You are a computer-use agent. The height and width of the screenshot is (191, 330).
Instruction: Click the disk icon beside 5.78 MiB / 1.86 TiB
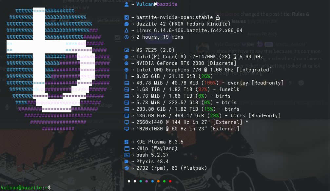point(127,96)
